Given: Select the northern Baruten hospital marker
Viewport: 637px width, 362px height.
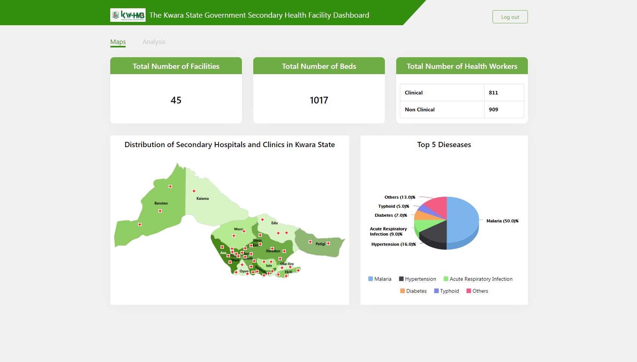Looking at the screenshot, I should 170,187.
